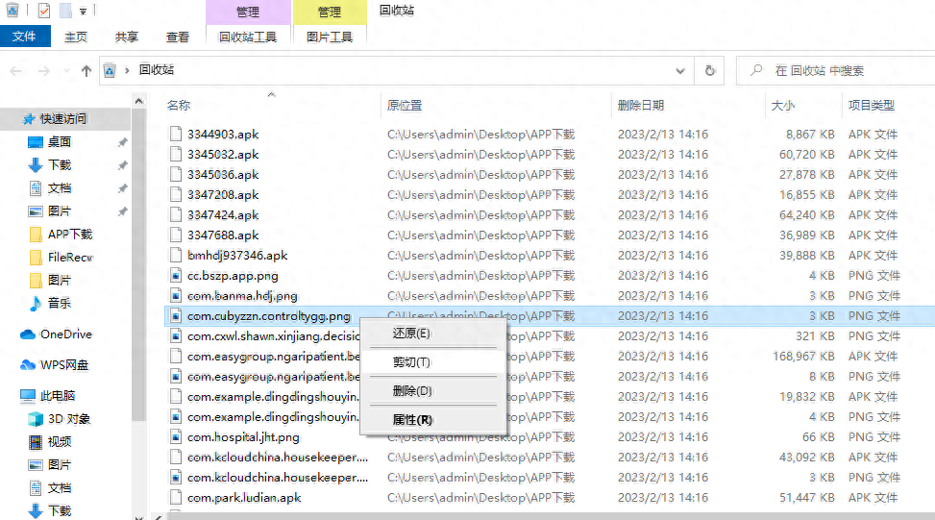Sort by the 原位置 column header
This screenshot has height=520, width=935.
[x=405, y=106]
